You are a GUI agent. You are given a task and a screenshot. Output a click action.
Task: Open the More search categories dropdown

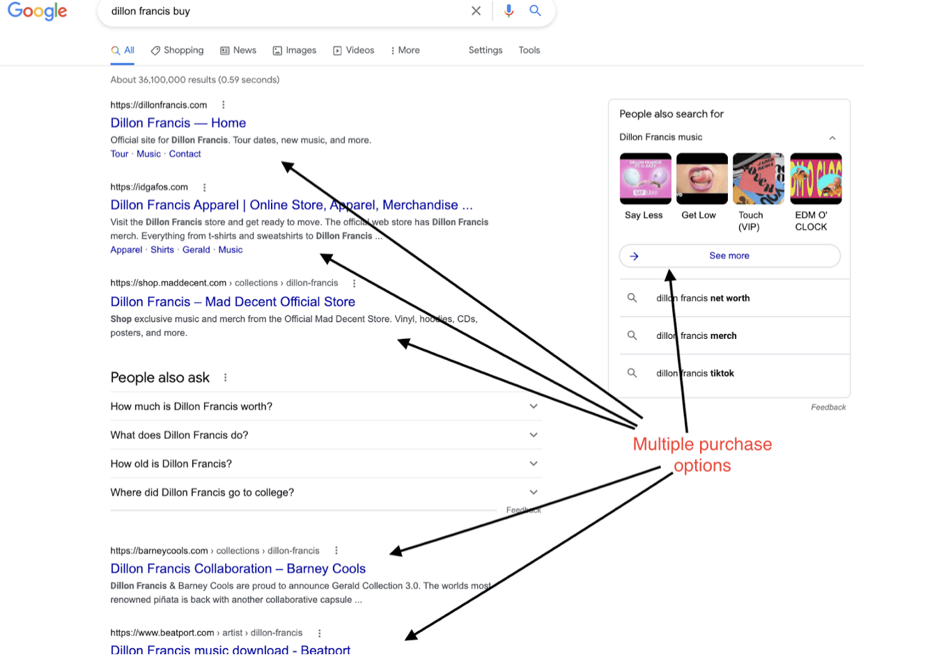coord(405,50)
